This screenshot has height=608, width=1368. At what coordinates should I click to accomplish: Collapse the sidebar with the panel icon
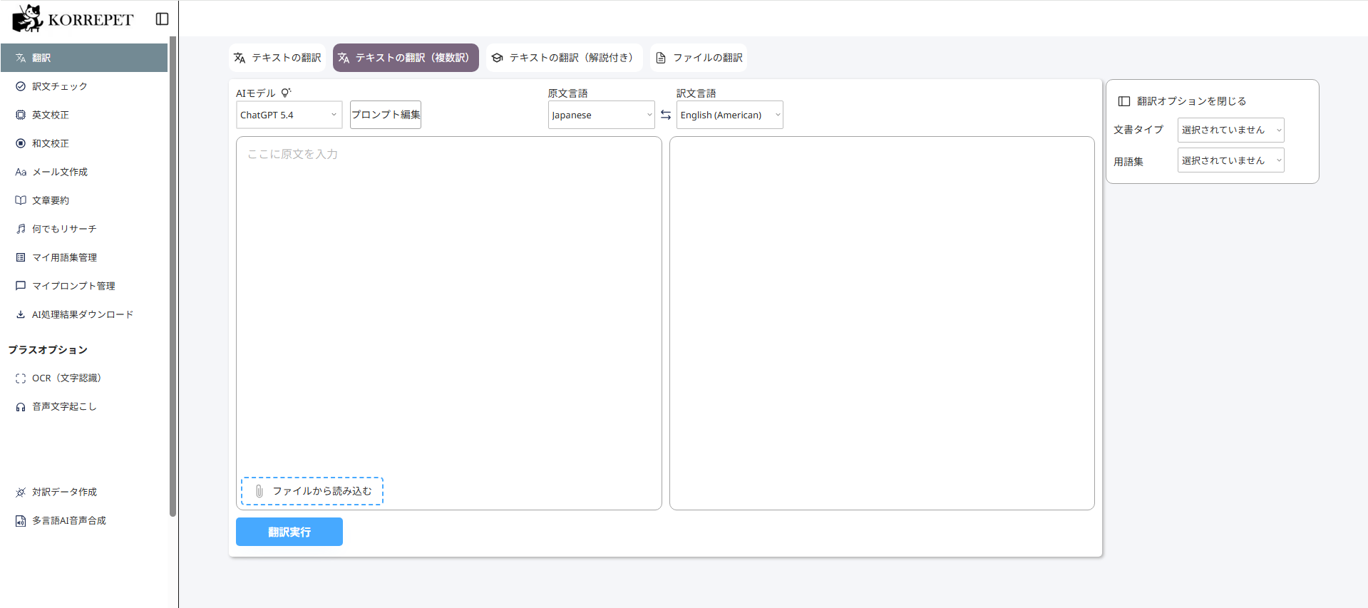point(162,19)
